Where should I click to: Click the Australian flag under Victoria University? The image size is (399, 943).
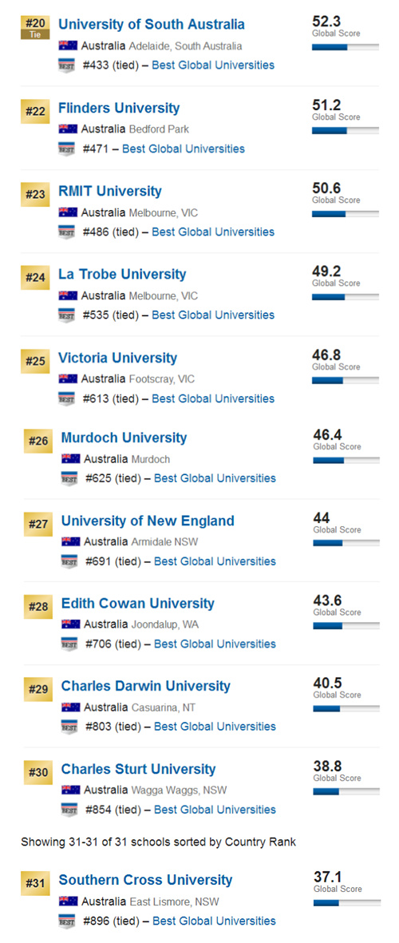click(68, 379)
